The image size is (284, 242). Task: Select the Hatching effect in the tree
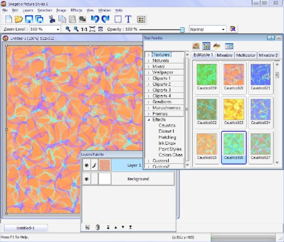167,138
